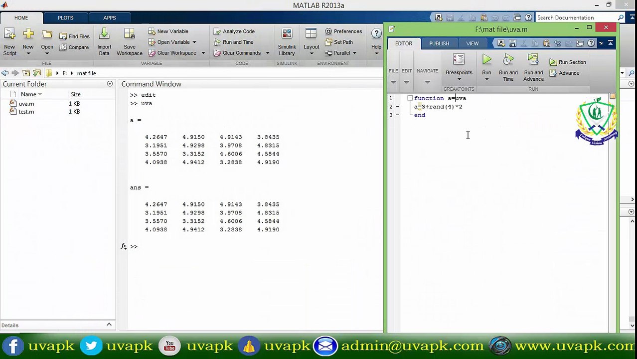The width and height of the screenshot is (637, 359).
Task: Switch to the HOME tab
Action: (x=21, y=17)
